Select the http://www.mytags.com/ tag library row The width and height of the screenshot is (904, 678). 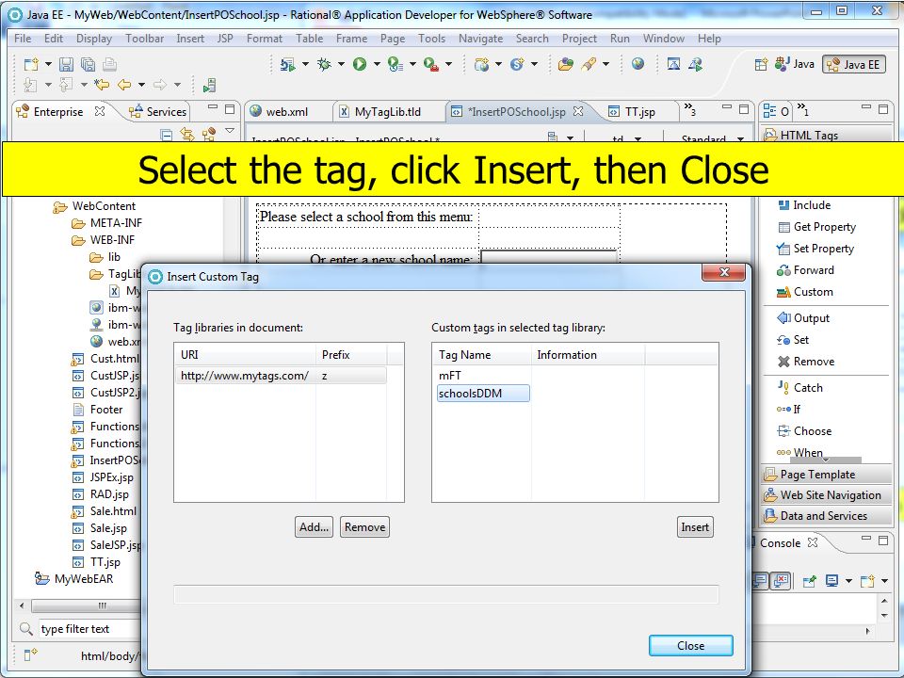(281, 376)
